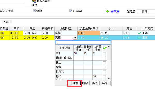
Task: Click the 总里 column header
Action: coord(129,28)
